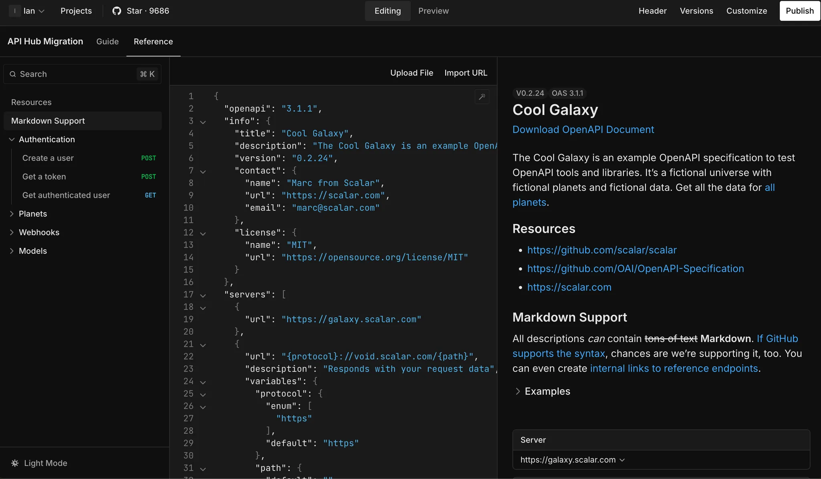Click the Publish button
The image size is (821, 479).
[x=799, y=11]
